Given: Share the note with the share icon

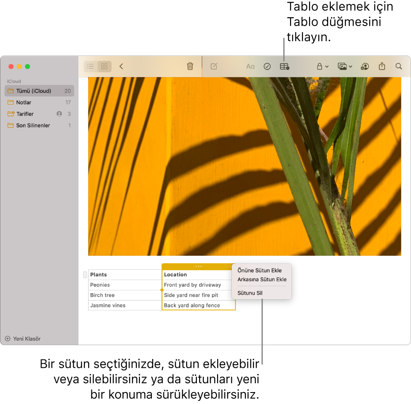Looking at the screenshot, I should pos(382,66).
